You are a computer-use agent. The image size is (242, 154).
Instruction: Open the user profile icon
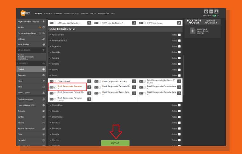coord(217,11)
